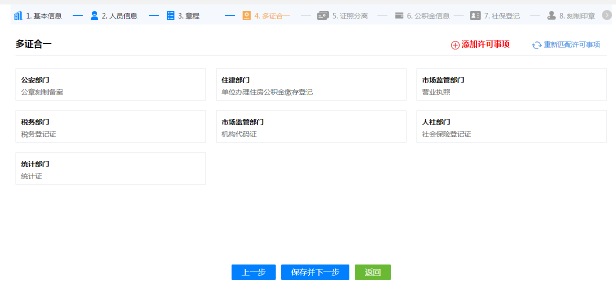Click 保存并下一步 button
The width and height of the screenshot is (616, 290).
pos(315,272)
